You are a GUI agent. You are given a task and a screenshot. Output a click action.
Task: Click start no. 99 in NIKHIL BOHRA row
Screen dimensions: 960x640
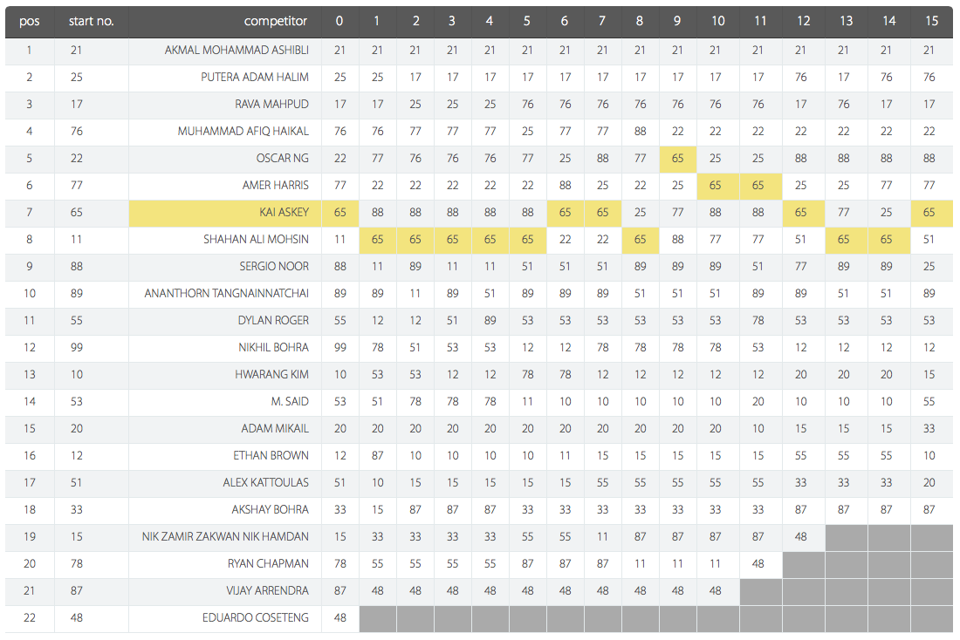(x=76, y=347)
